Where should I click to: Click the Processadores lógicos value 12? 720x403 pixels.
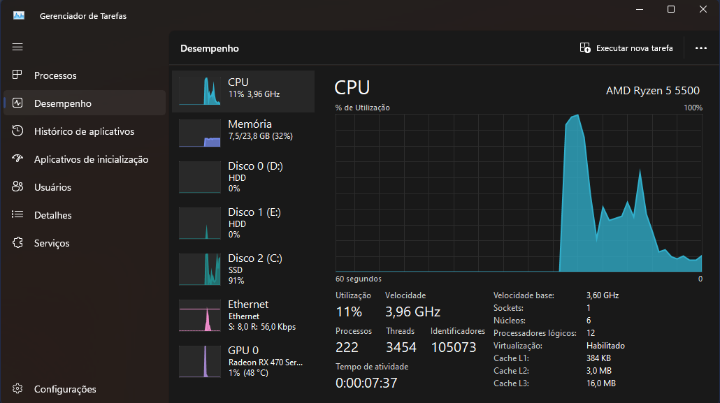coord(591,332)
